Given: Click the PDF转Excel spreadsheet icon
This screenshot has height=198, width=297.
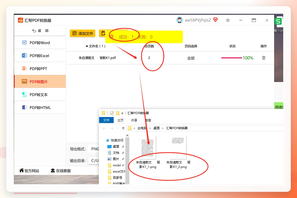Looking at the screenshot, I should [x=24, y=56].
